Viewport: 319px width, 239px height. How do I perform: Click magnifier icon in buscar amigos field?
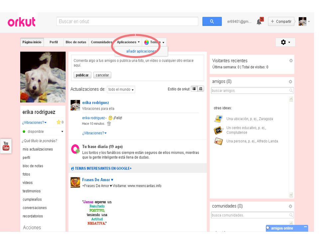[291, 90]
